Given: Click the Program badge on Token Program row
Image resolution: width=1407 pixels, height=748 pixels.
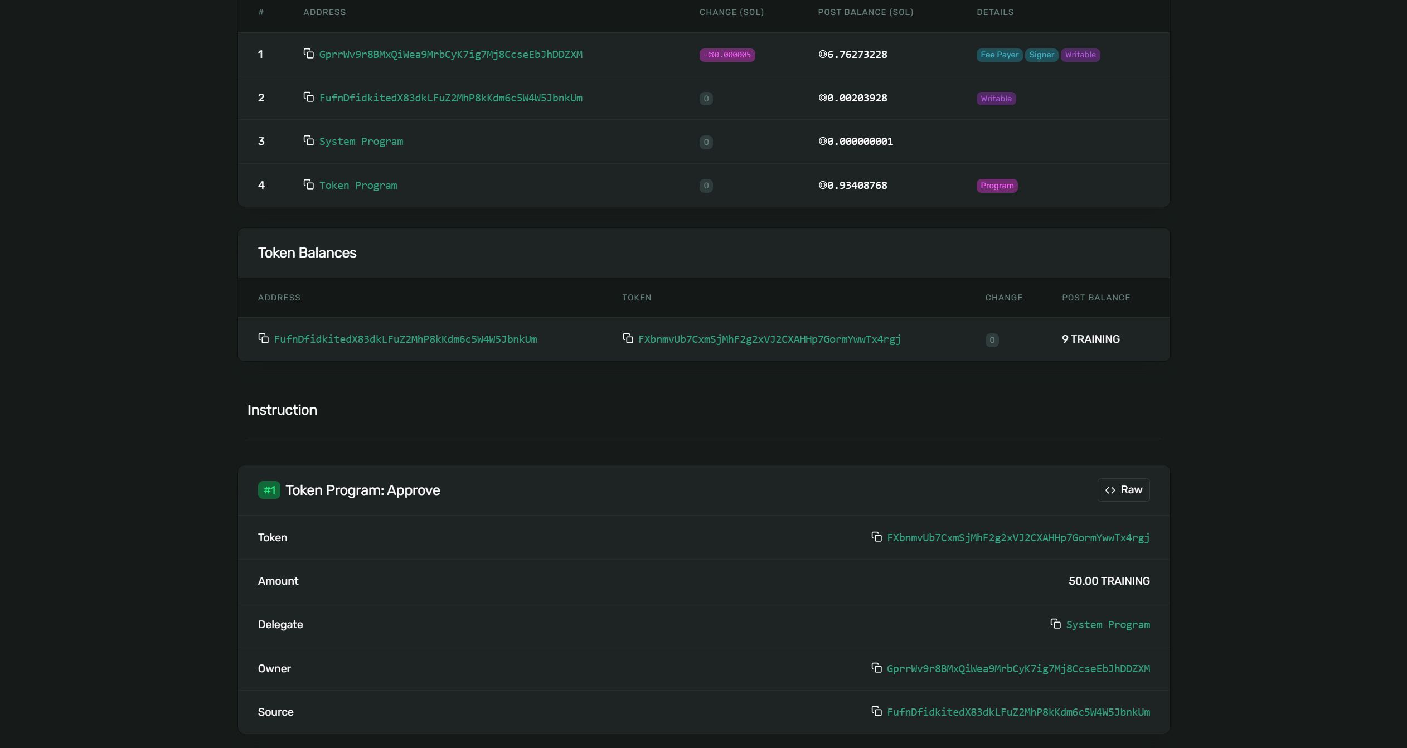Looking at the screenshot, I should point(997,185).
